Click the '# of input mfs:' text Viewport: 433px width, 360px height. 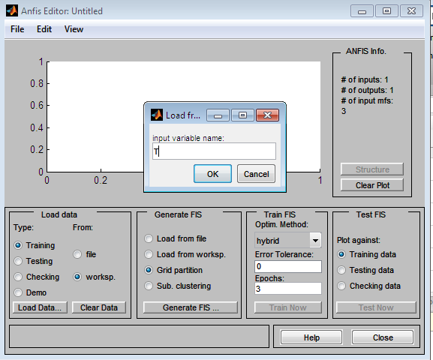tap(367, 100)
